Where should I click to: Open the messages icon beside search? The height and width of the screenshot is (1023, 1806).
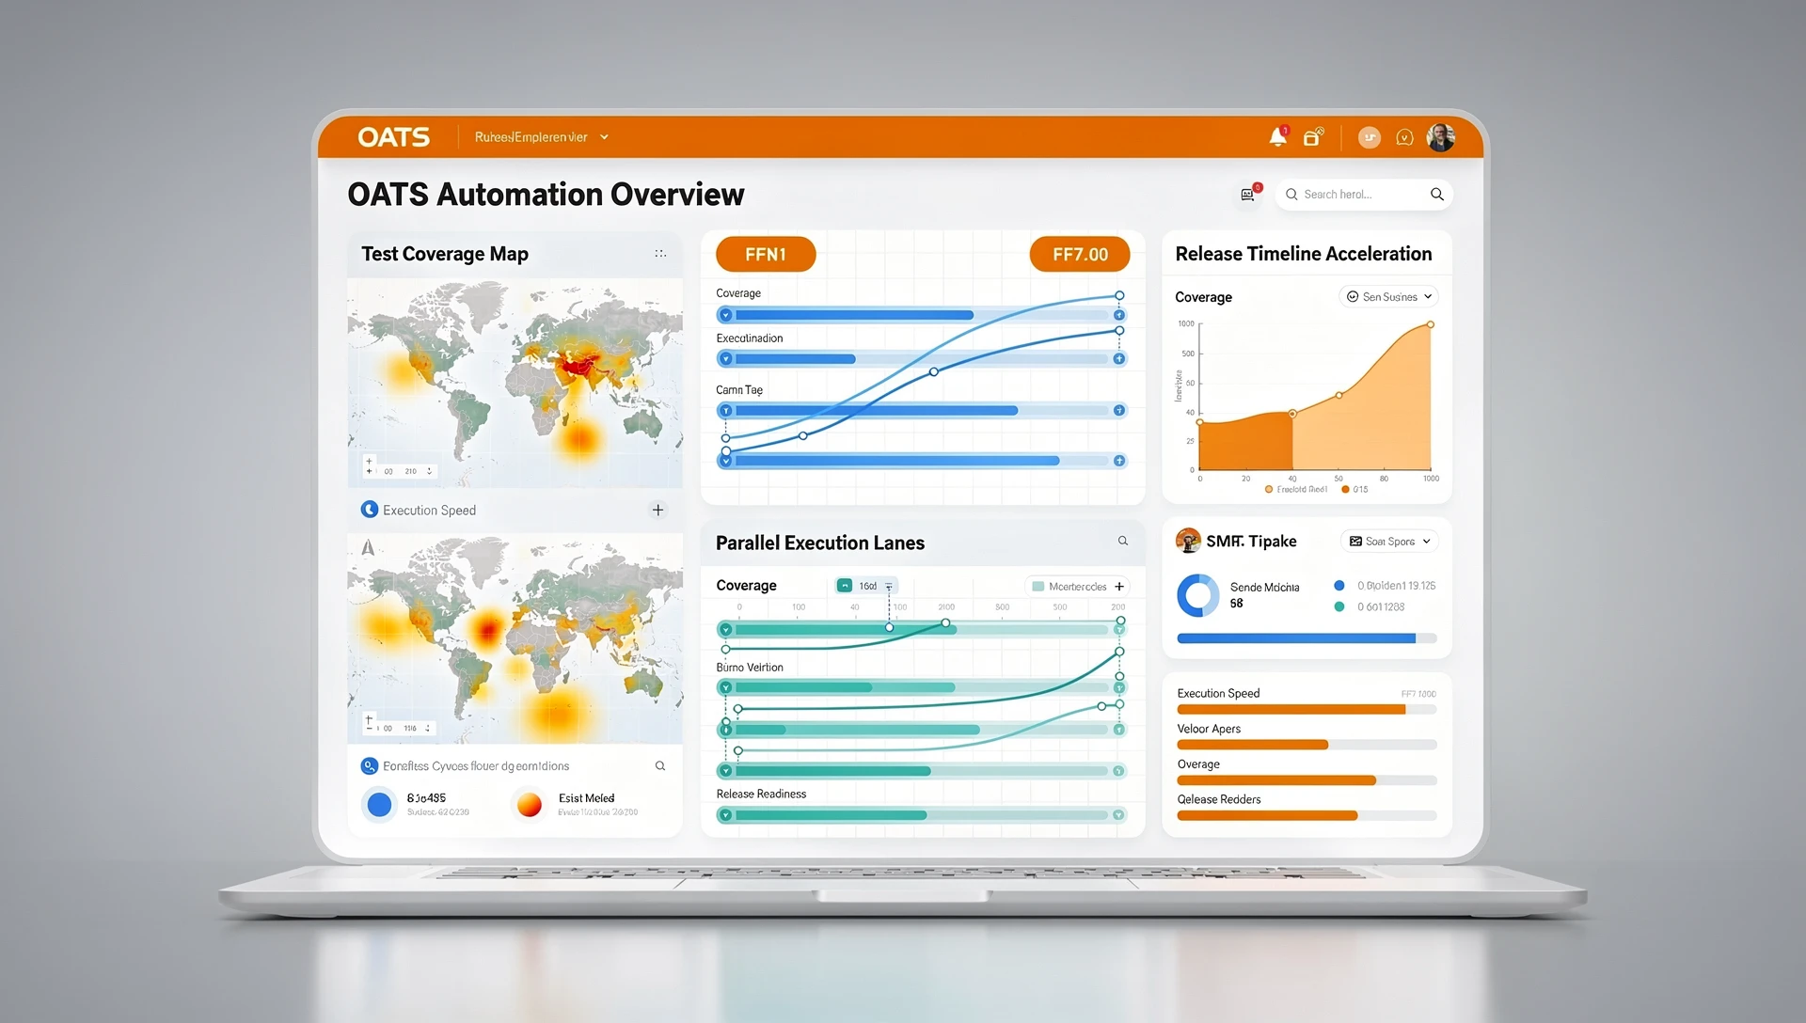1248,194
